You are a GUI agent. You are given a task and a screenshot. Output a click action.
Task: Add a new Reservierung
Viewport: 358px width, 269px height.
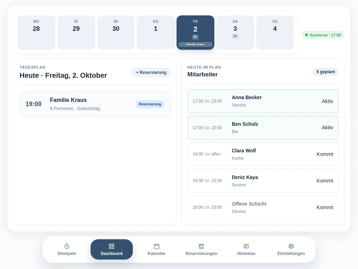pyautogui.click(x=151, y=73)
